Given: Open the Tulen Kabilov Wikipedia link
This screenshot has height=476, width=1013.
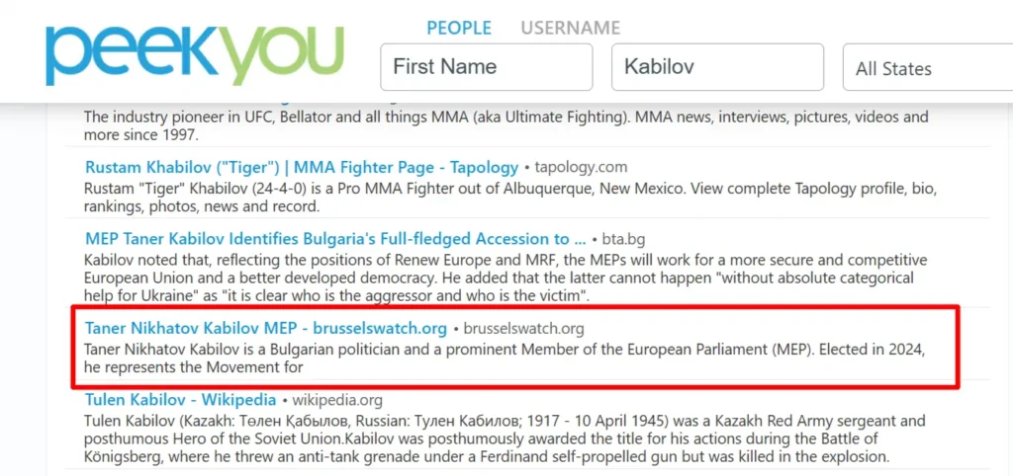Looking at the screenshot, I should tap(181, 400).
